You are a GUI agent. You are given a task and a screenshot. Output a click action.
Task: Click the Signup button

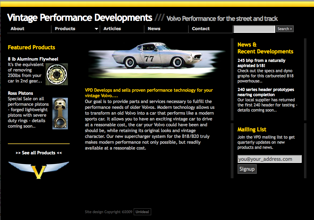[247, 169]
